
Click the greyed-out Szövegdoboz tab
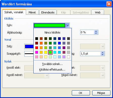81,12
